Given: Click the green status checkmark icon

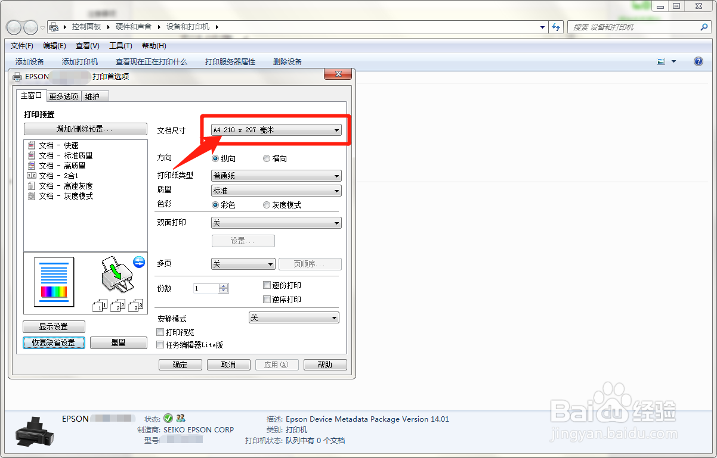Looking at the screenshot, I should (x=168, y=418).
